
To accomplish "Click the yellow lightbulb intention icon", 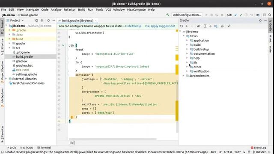I will [x=71, y=117].
